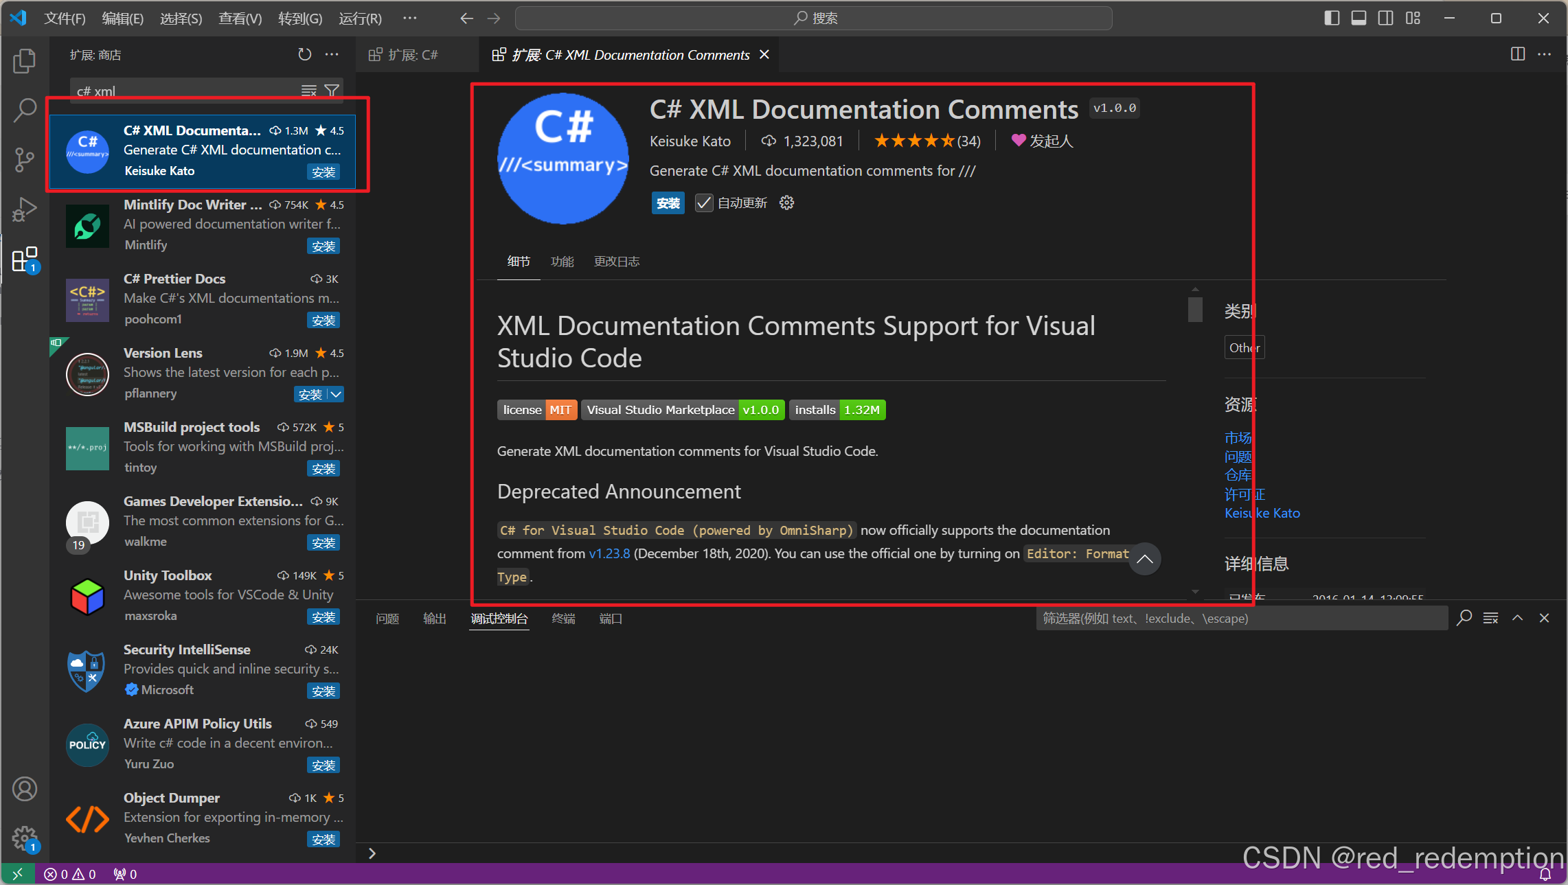Viewport: 1568px width, 885px height.
Task: Open more actions in Extensions sidebar header
Action: pos(332,54)
